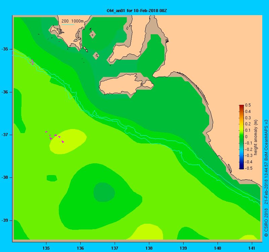Image resolution: width=269 pixels, height=252 pixels.
Task: Click the CSIRO 2018 BoM OceanMAPS copyright text
Action: pos(266,178)
